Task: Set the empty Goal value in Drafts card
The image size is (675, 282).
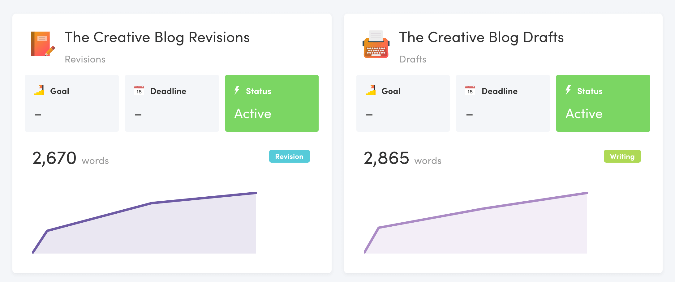Action: (x=369, y=115)
